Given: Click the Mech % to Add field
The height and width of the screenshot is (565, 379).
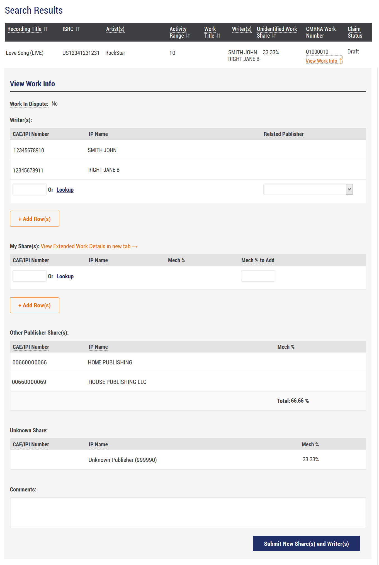Looking at the screenshot, I should [258, 276].
